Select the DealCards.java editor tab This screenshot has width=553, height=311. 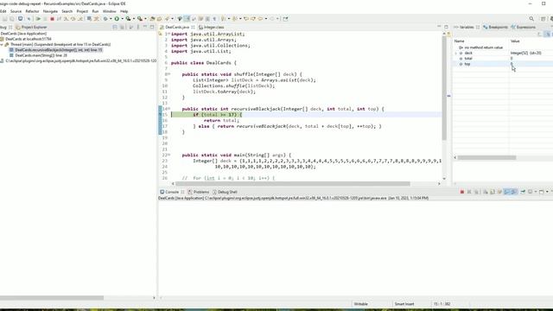tap(176, 27)
